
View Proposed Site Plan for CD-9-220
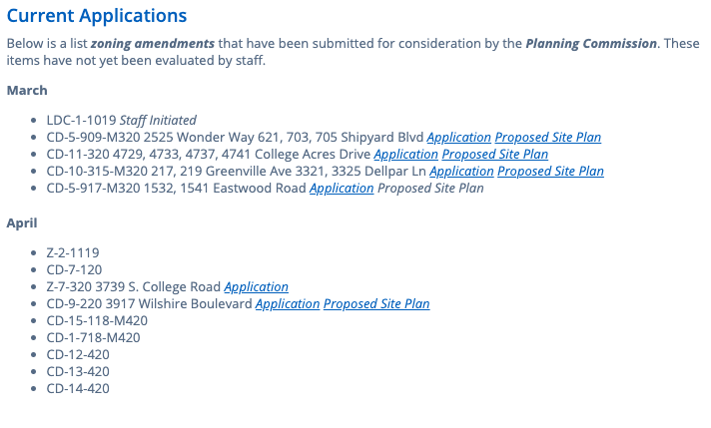pos(376,304)
